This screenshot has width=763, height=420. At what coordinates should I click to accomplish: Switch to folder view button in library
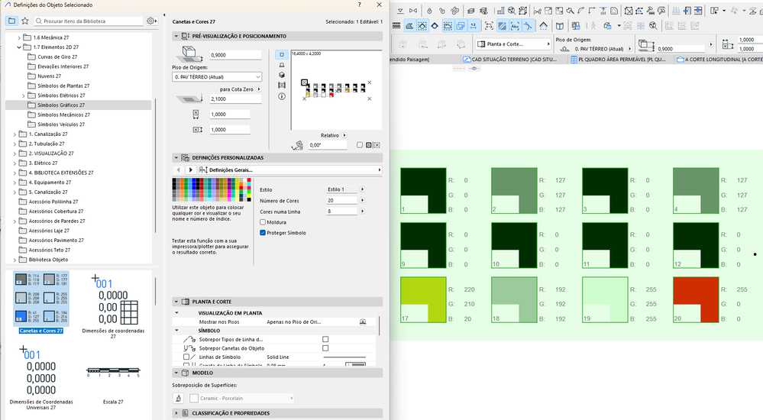(x=11, y=21)
